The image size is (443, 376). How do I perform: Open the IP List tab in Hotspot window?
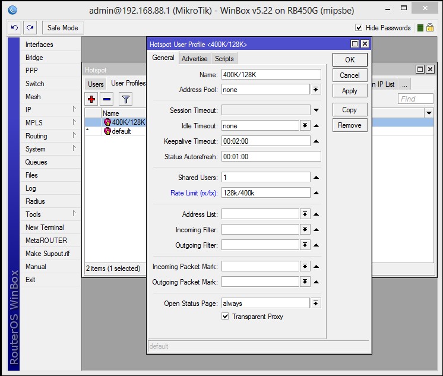[x=385, y=84]
